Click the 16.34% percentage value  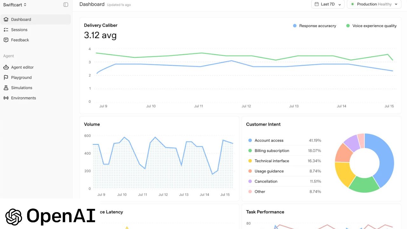click(x=314, y=161)
